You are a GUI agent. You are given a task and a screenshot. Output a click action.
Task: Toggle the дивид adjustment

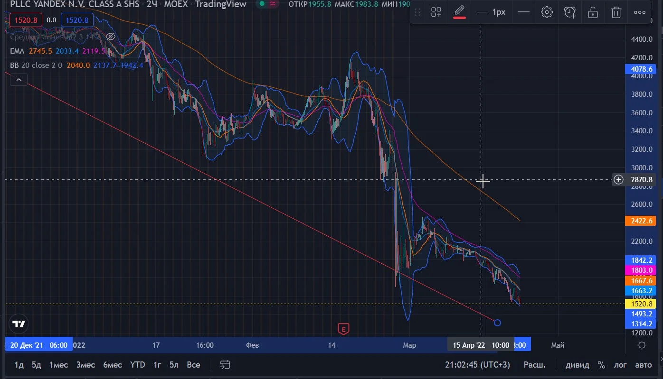(577, 365)
